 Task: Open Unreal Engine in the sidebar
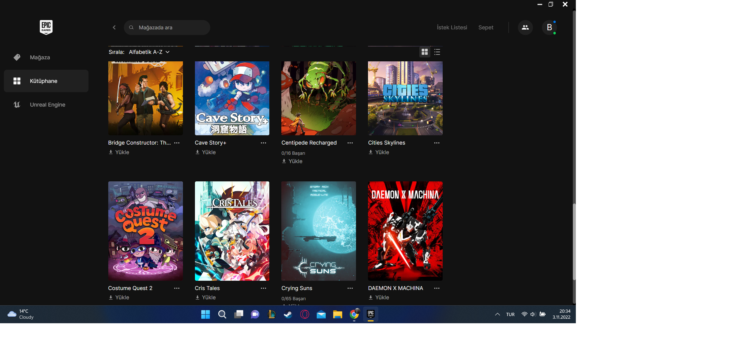46,105
